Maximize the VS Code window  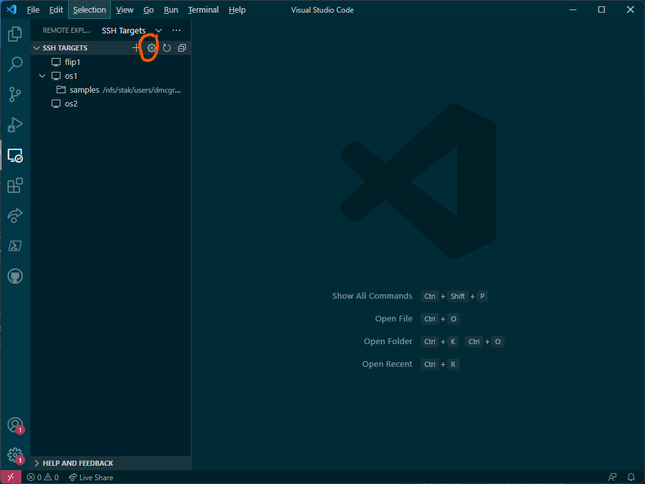click(x=602, y=9)
